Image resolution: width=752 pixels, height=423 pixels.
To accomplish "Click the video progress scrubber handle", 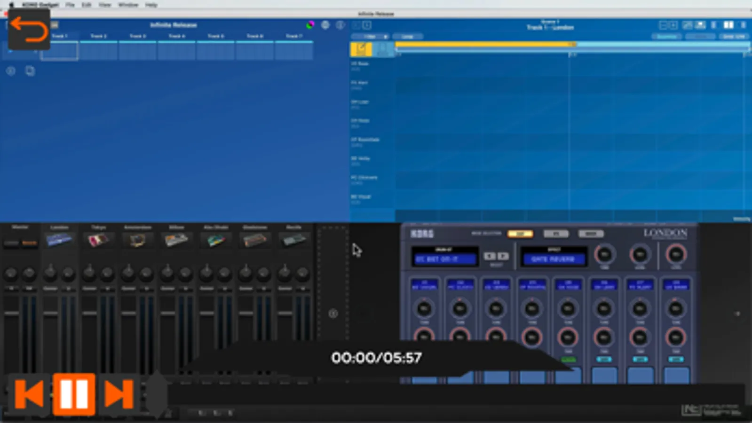I will (157, 394).
